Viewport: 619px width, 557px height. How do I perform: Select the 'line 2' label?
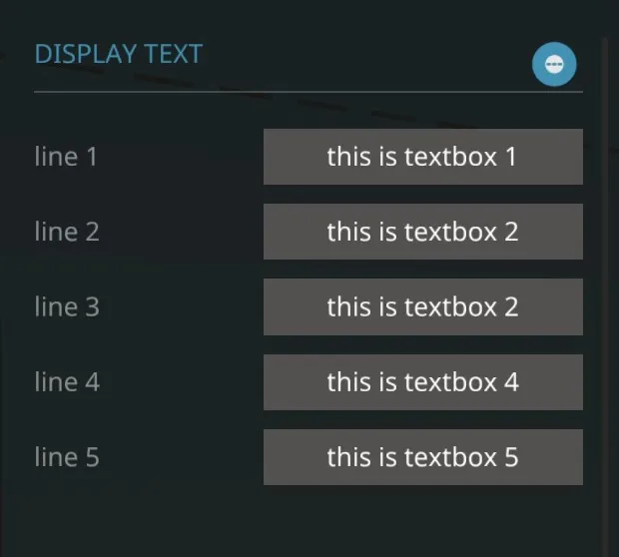[67, 232]
